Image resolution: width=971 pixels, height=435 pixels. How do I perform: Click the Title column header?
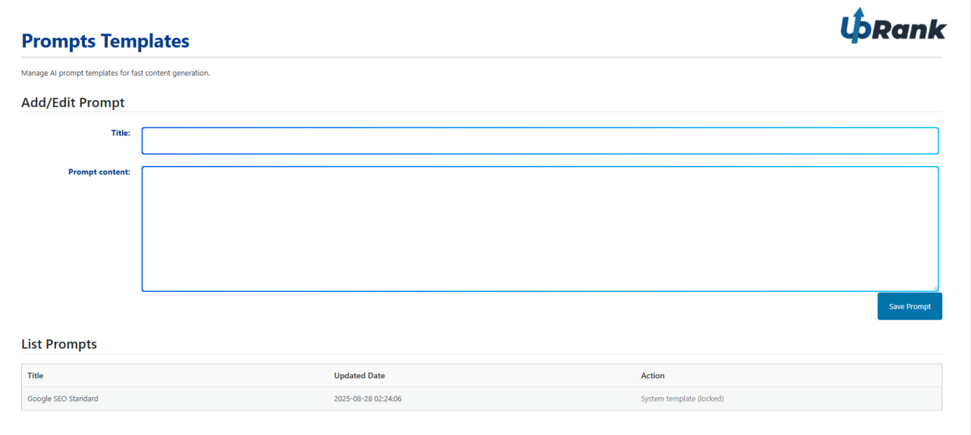pos(36,376)
